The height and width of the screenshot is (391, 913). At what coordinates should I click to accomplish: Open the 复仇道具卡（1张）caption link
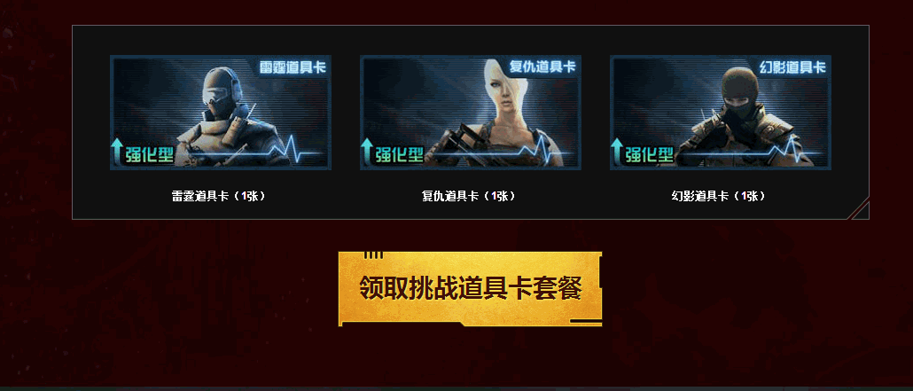pyautogui.click(x=469, y=196)
